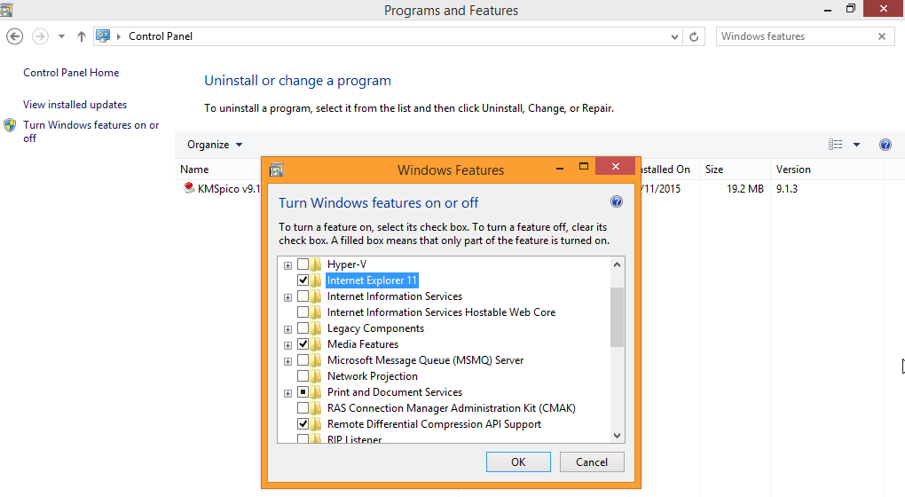Viewport: 905px width, 497px height.
Task: Maximize the Windows Features dialog
Action: pyautogui.click(x=584, y=166)
